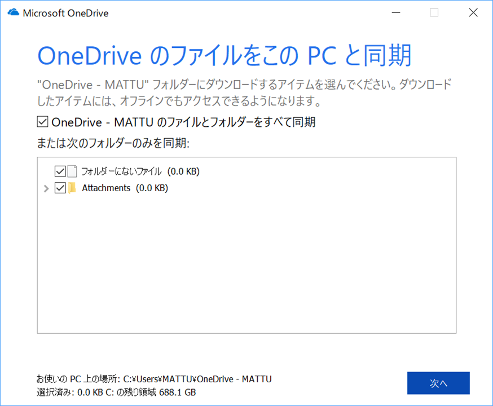Toggle the フォルダーにないファイル checkbox
Viewport: 493px width, 406px height.
pos(60,171)
